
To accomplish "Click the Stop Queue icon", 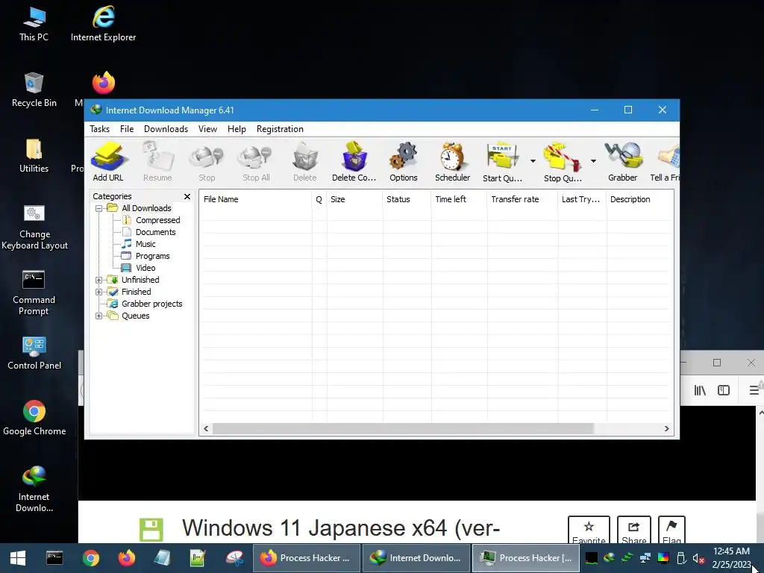I will point(563,162).
